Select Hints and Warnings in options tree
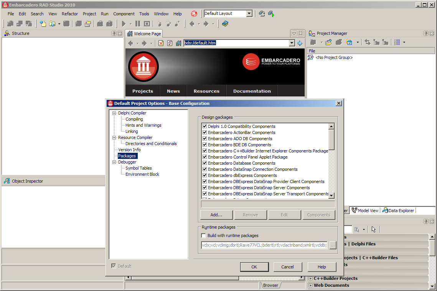Viewport: 437px width, 291px height. pos(143,125)
